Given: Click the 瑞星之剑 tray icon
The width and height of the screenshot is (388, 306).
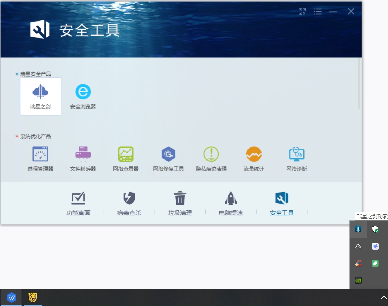Looking at the screenshot, I should pyautogui.click(x=358, y=229).
